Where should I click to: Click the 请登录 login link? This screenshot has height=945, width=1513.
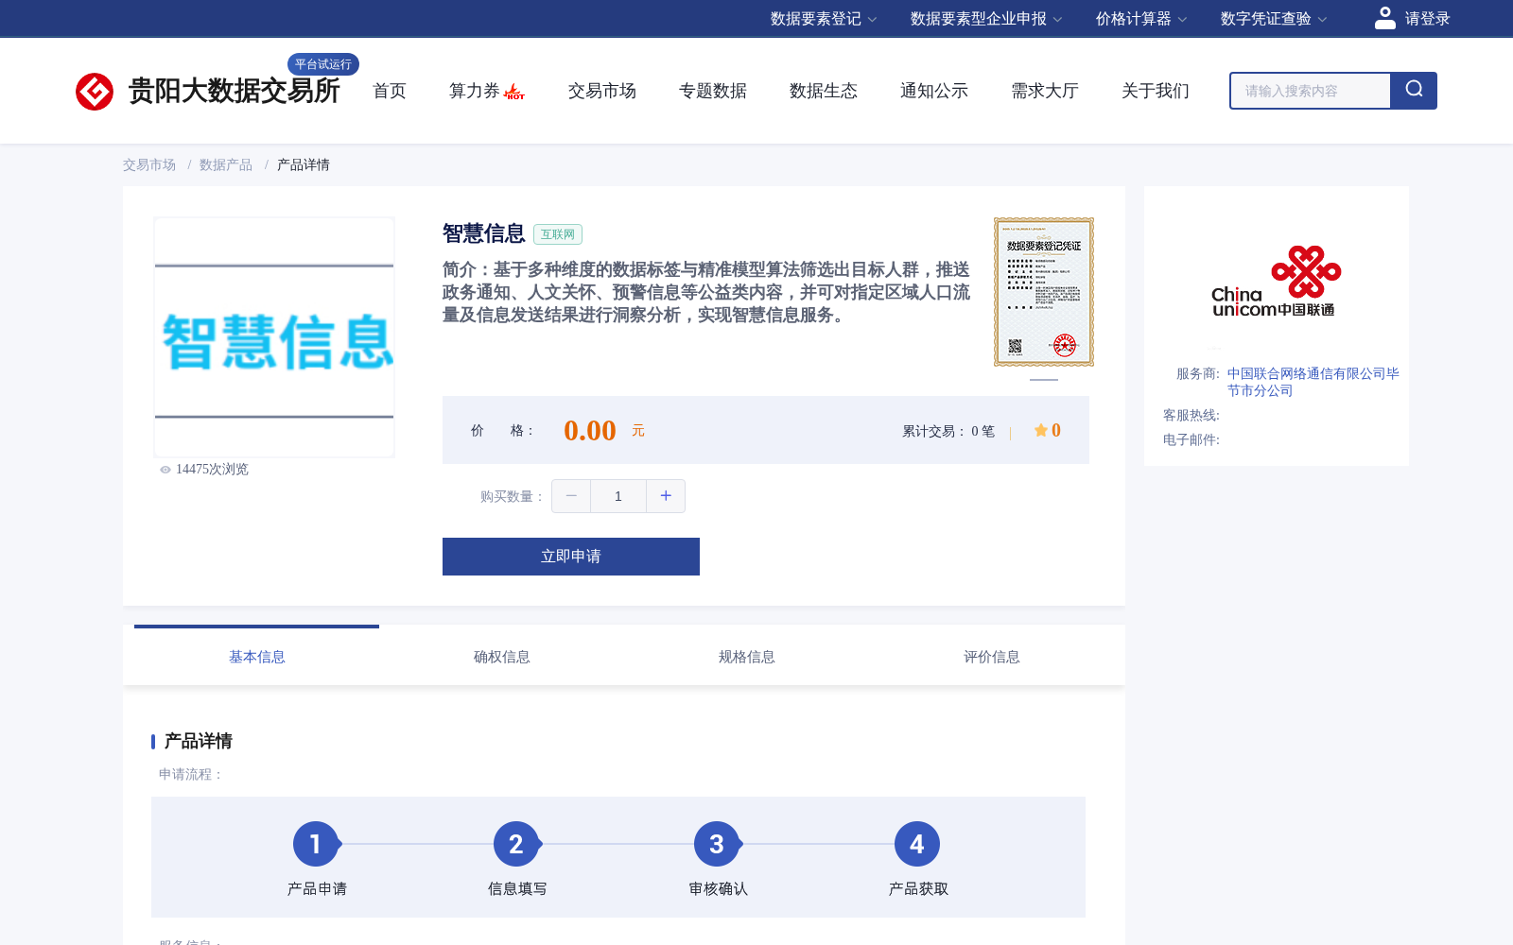tap(1427, 19)
